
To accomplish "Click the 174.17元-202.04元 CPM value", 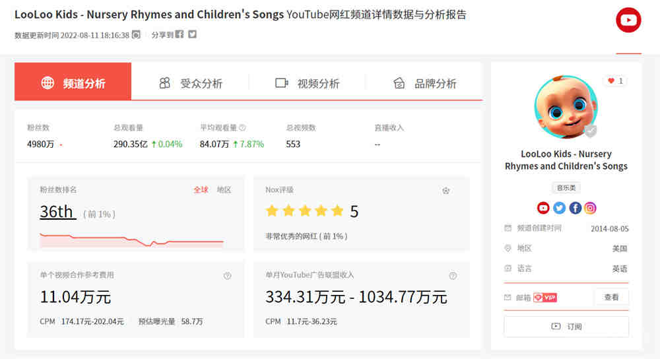I will pos(92,321).
